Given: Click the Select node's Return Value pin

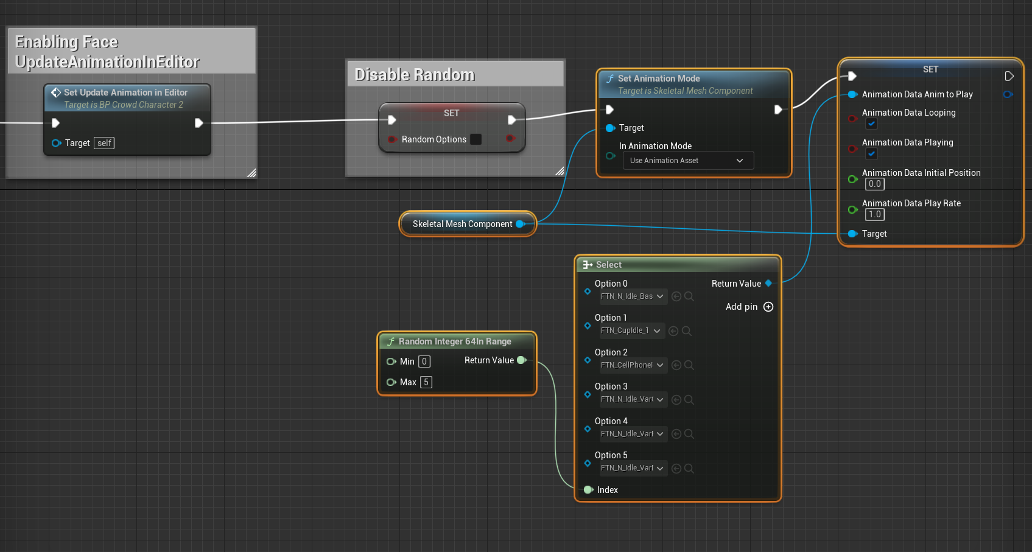Looking at the screenshot, I should pyautogui.click(x=768, y=284).
